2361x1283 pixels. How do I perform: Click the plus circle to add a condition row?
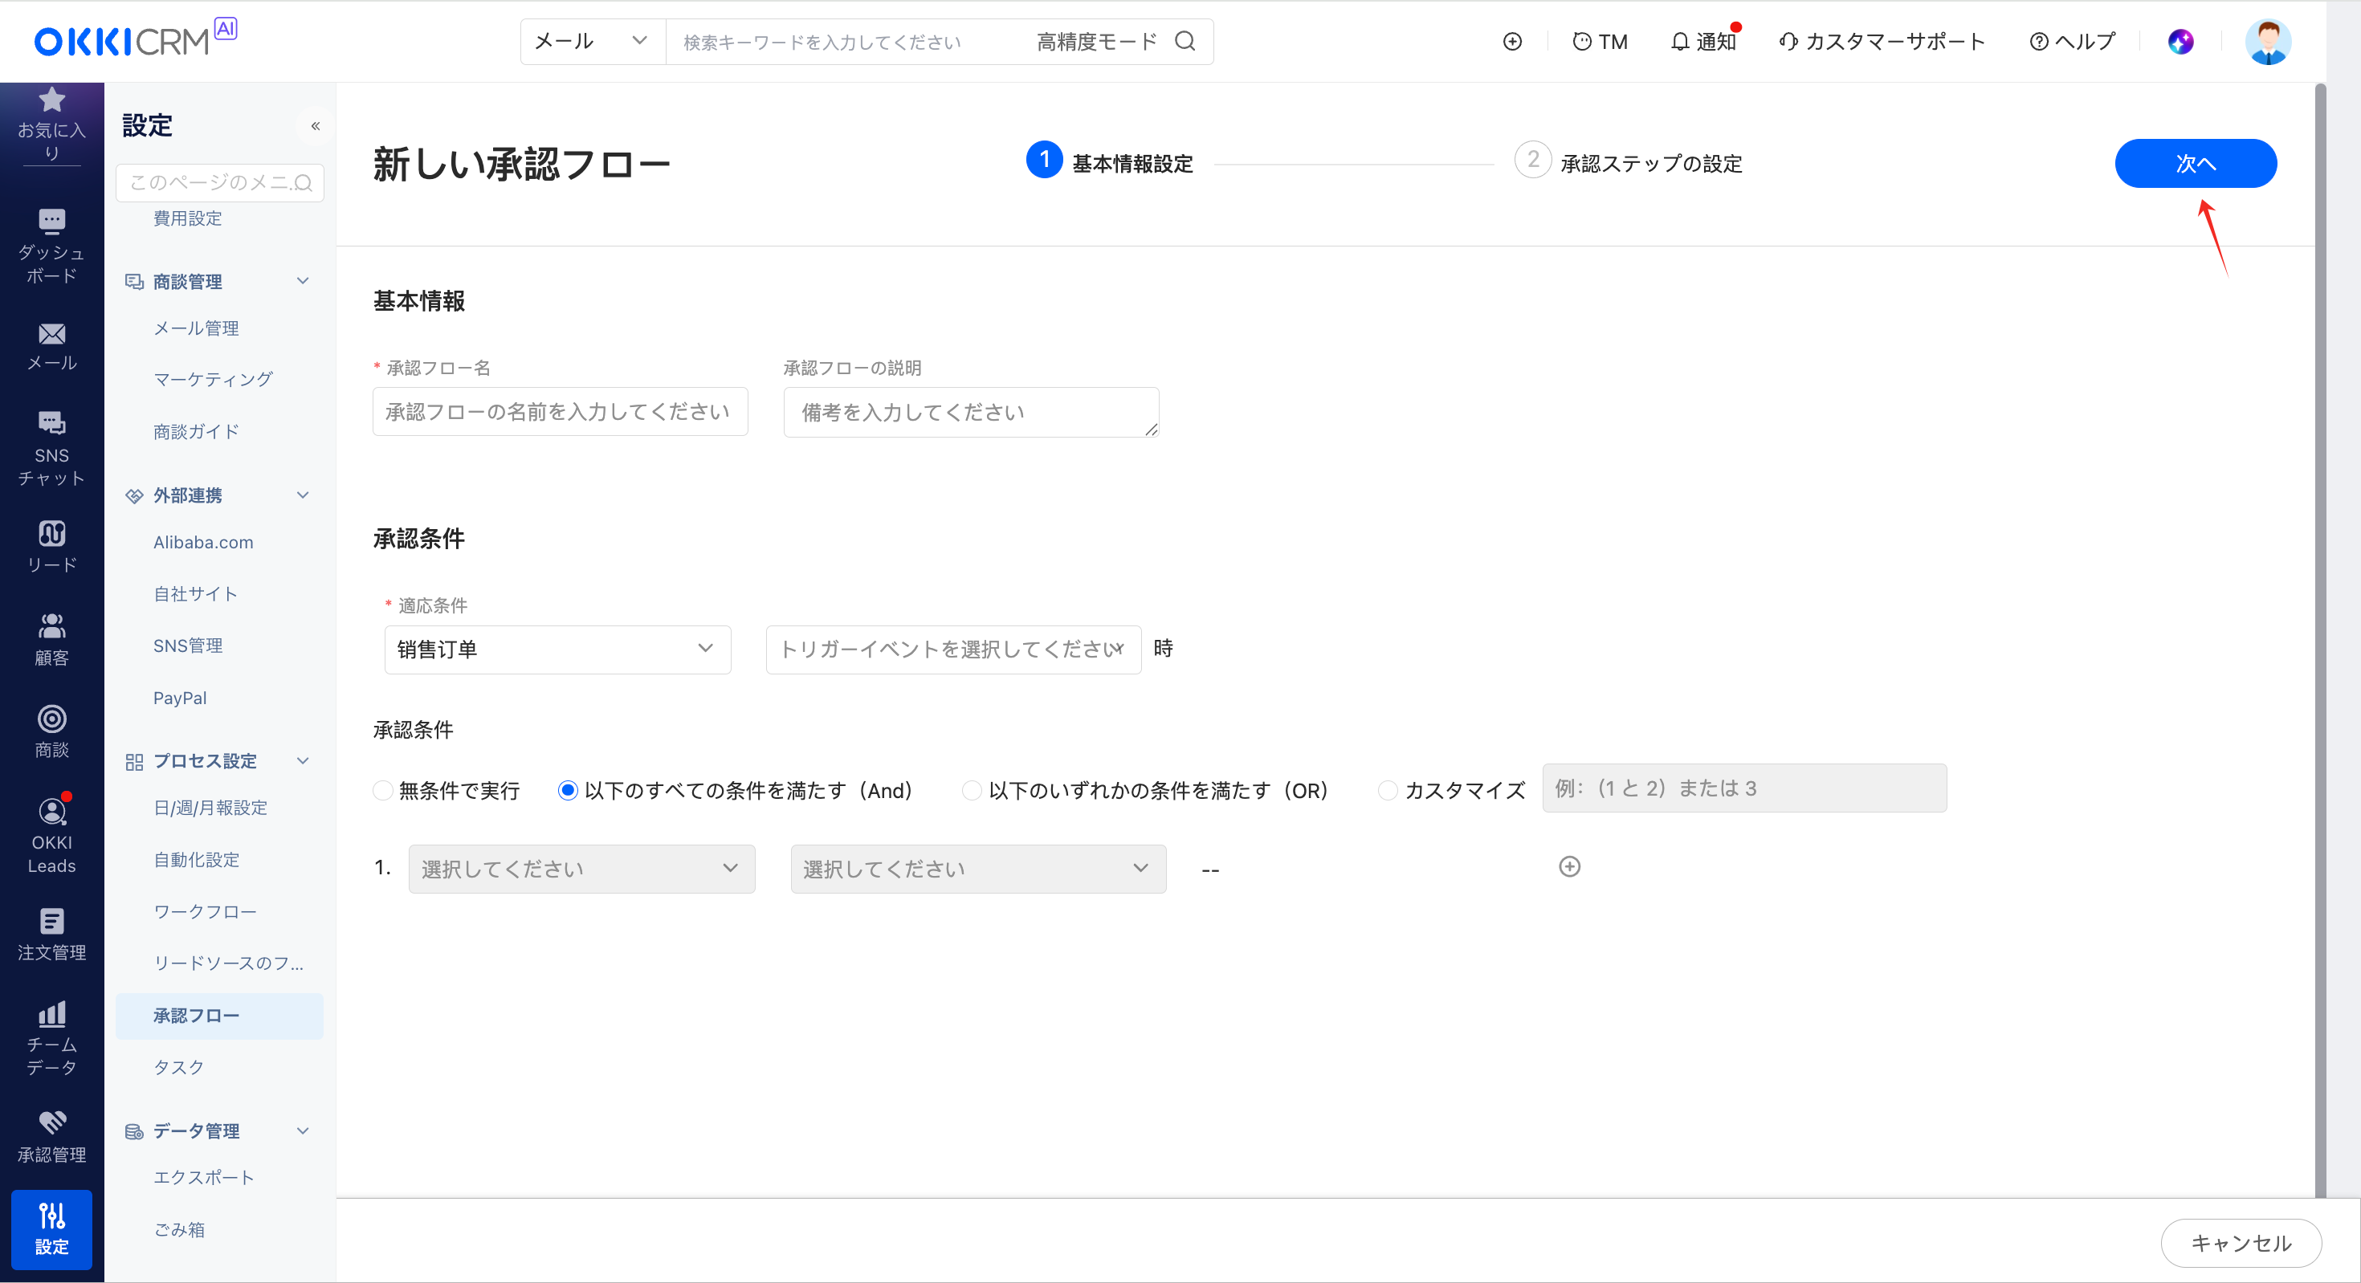coord(1569,867)
